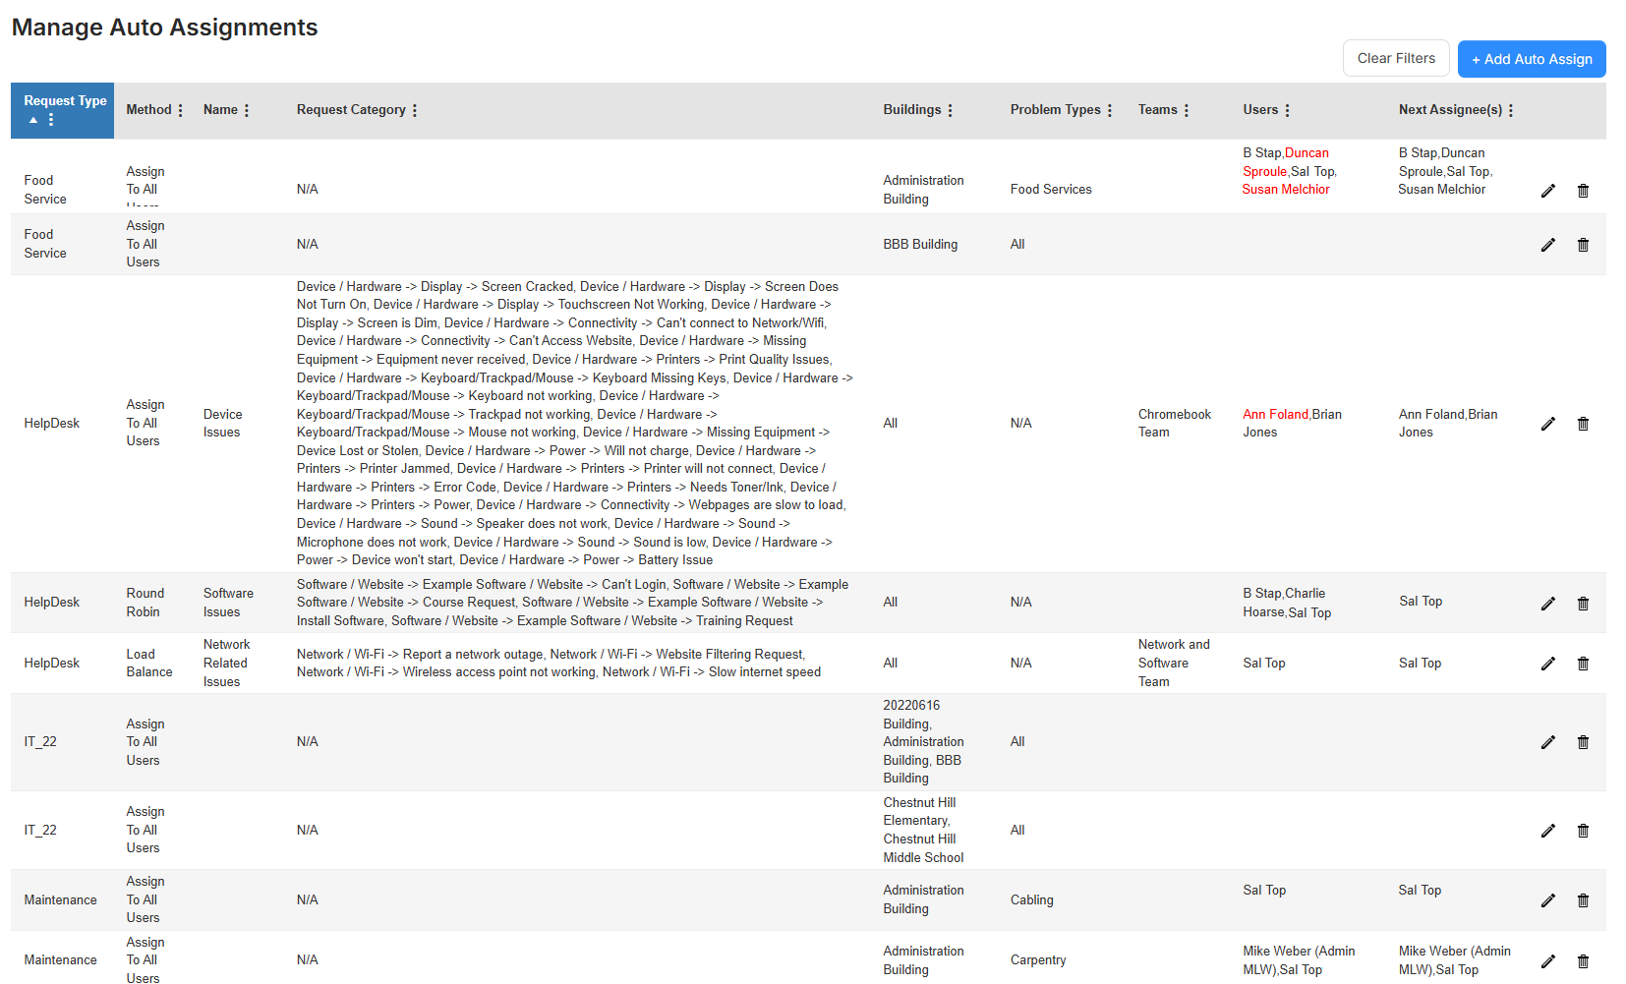Delete the first Food Service assignment

1583,190
